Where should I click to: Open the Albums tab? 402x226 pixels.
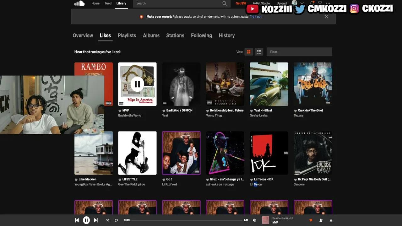pos(151,35)
